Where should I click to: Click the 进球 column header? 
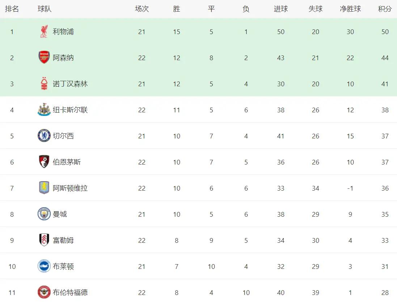click(x=280, y=9)
